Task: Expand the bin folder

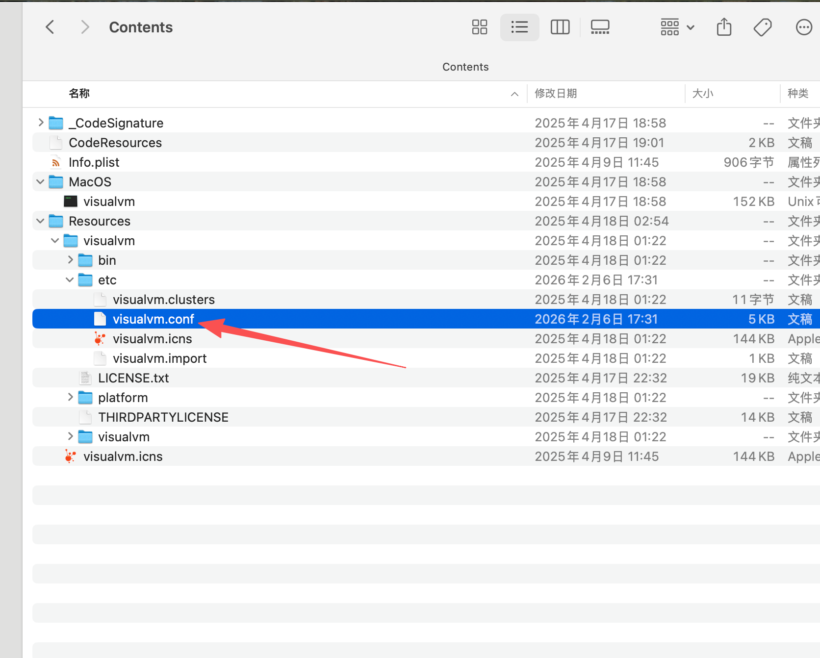Action: (70, 260)
